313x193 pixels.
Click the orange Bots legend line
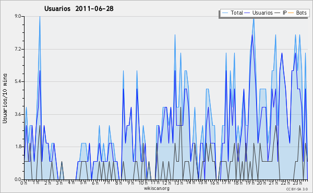coord(291,13)
